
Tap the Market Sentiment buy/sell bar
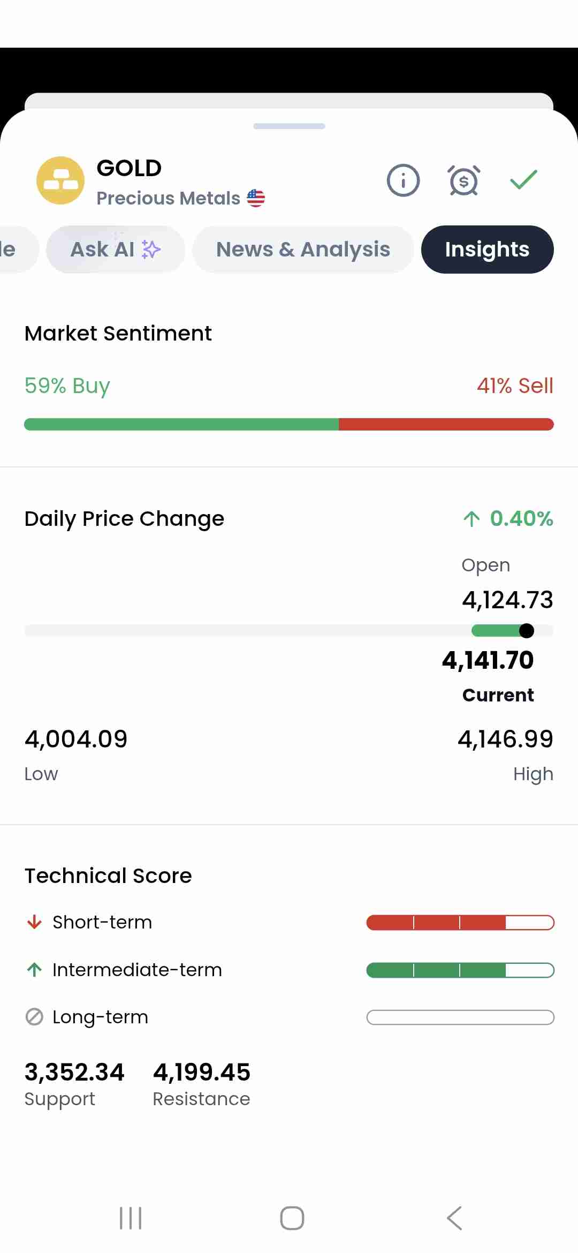click(289, 425)
